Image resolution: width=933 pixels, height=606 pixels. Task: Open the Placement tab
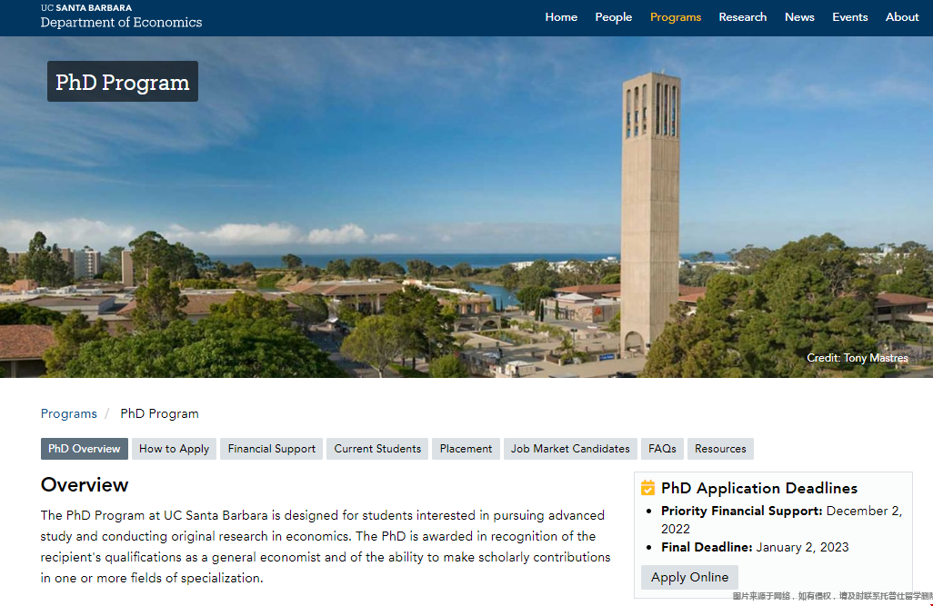pyautogui.click(x=466, y=449)
